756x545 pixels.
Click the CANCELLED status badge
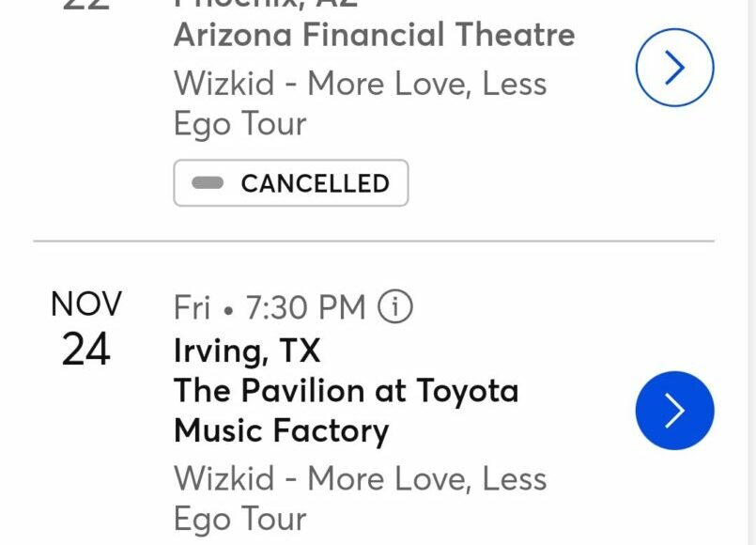[x=291, y=183]
